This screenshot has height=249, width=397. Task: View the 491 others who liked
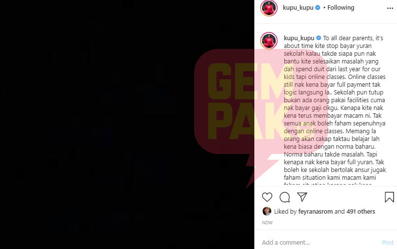[x=361, y=211]
